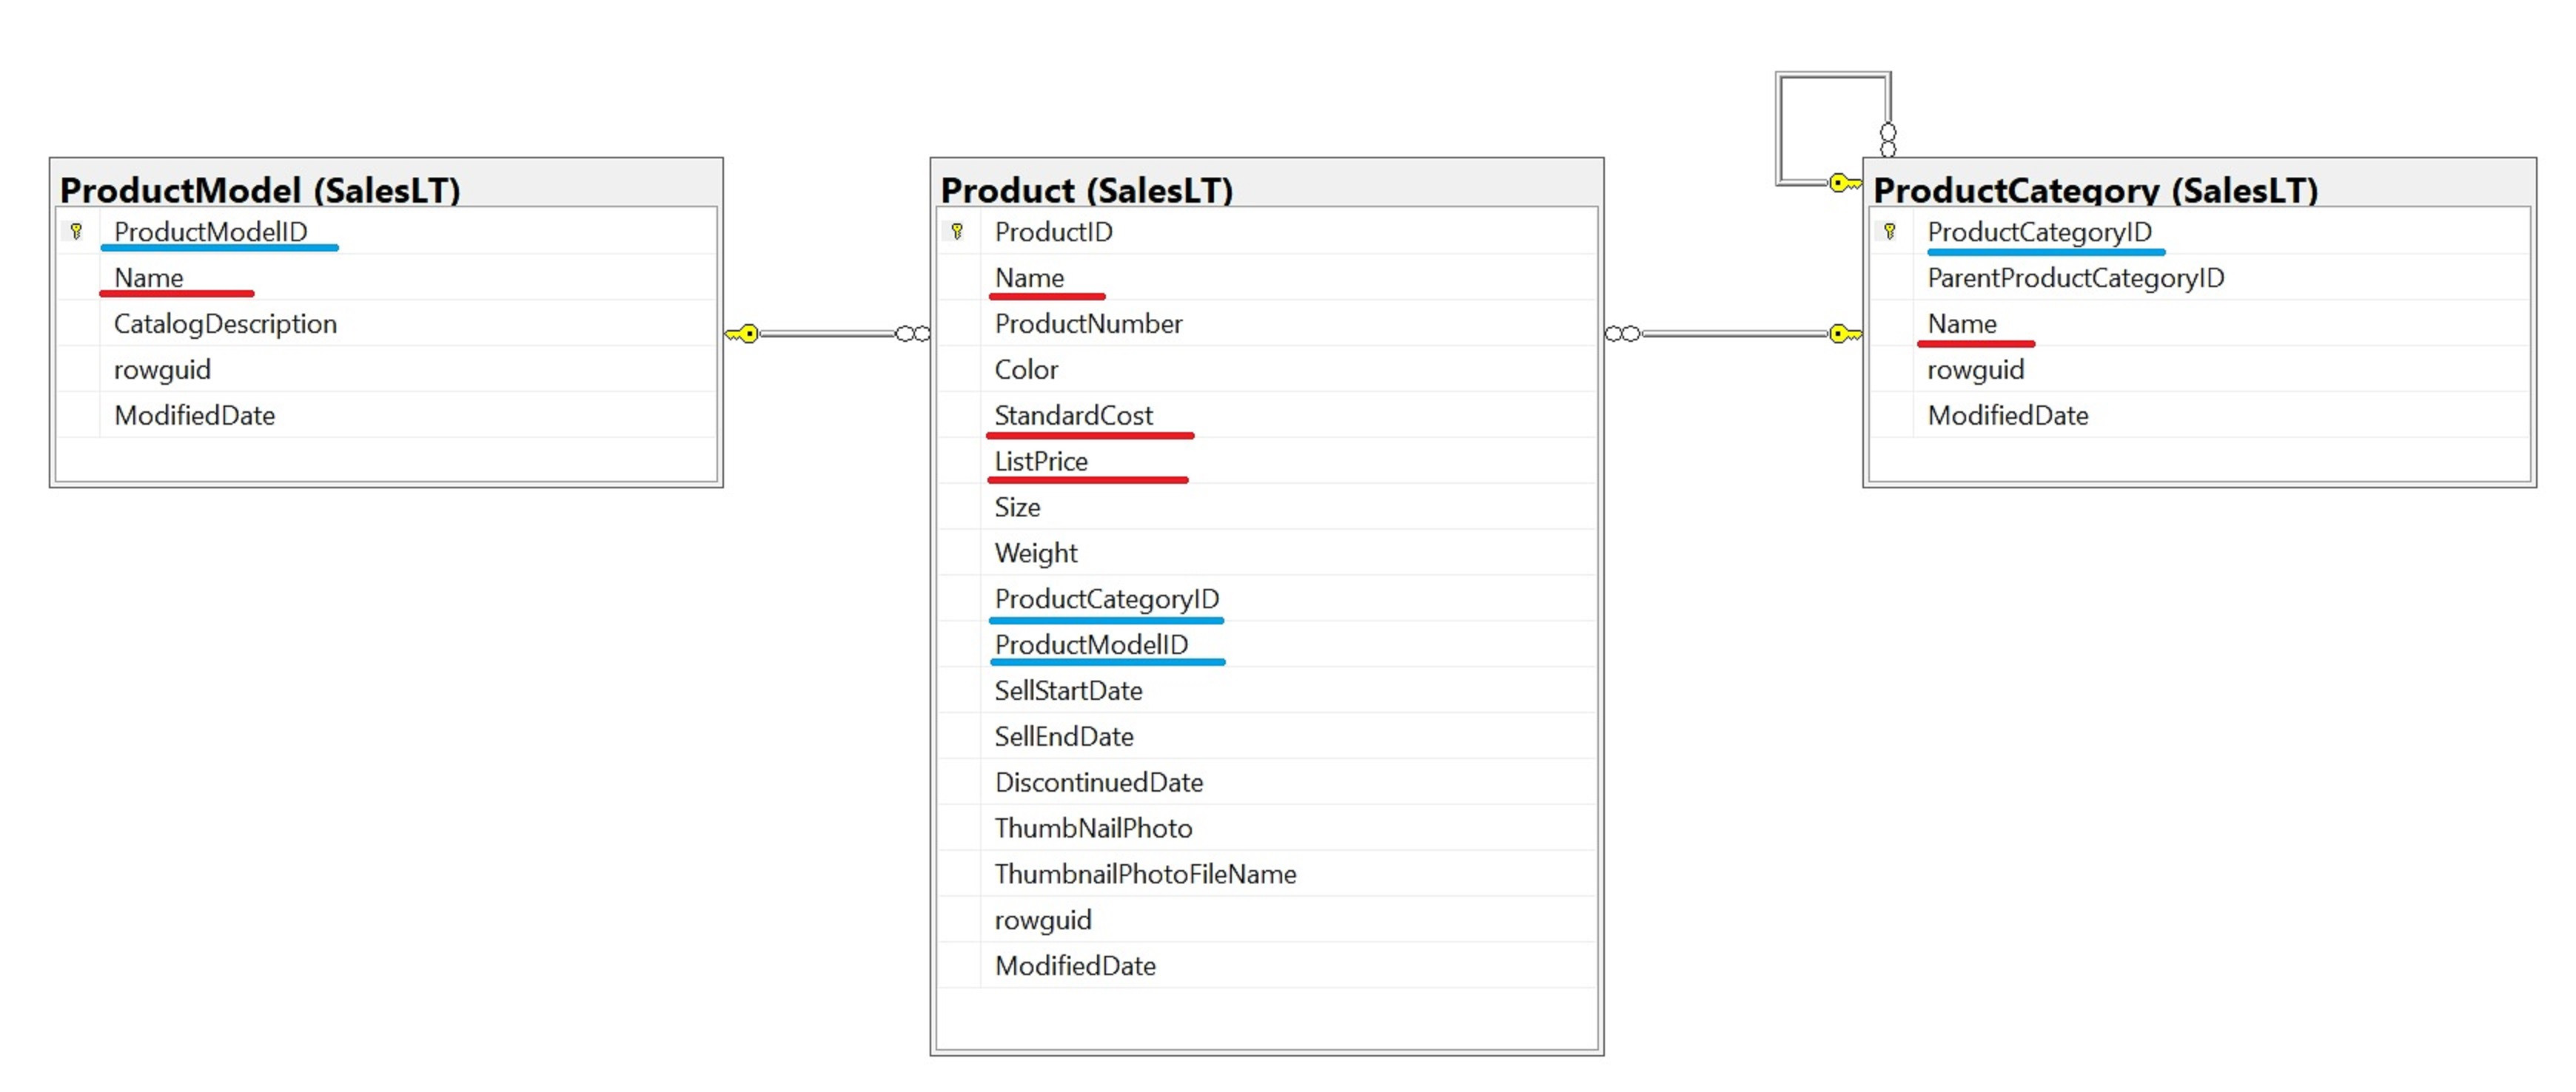
Task: Click the self-referencing relationship loop line
Action: point(1779,128)
